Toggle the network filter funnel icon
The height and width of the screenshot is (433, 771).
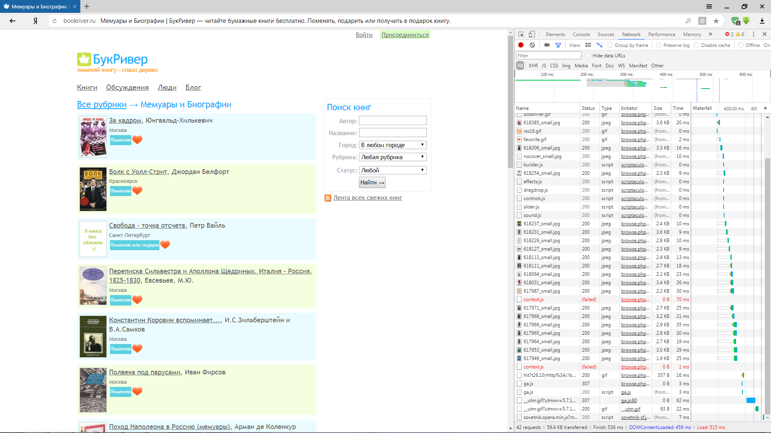pos(558,45)
